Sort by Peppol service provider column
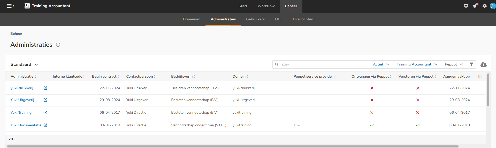 [315, 77]
